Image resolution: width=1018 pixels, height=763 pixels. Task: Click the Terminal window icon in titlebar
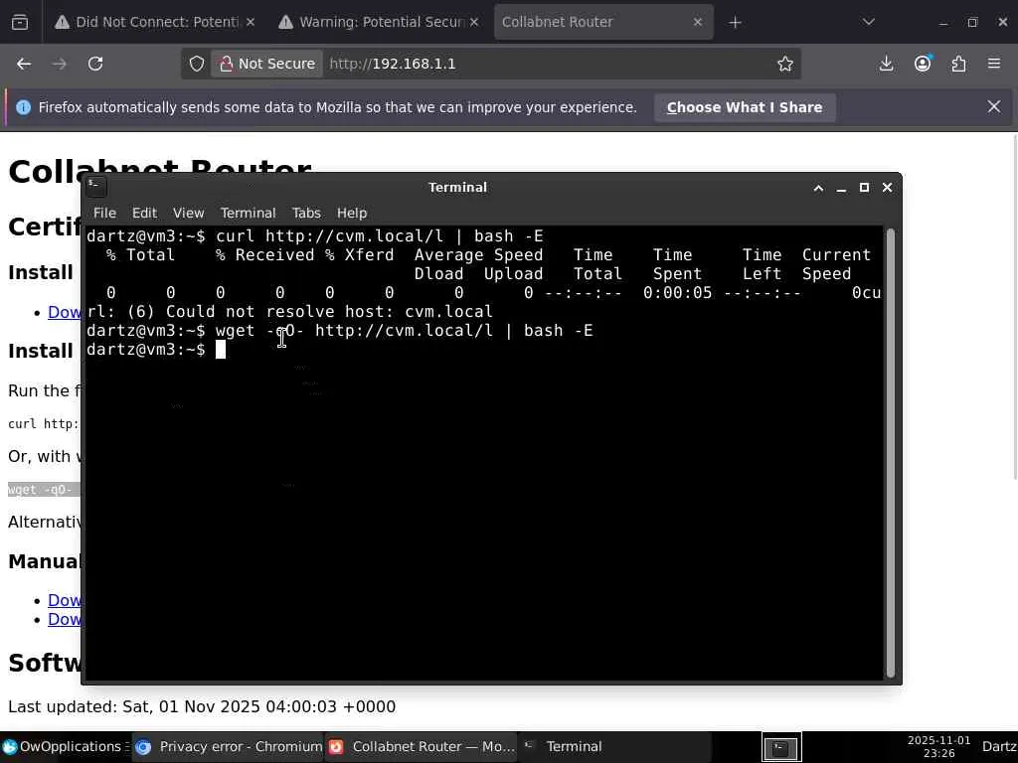pos(96,187)
